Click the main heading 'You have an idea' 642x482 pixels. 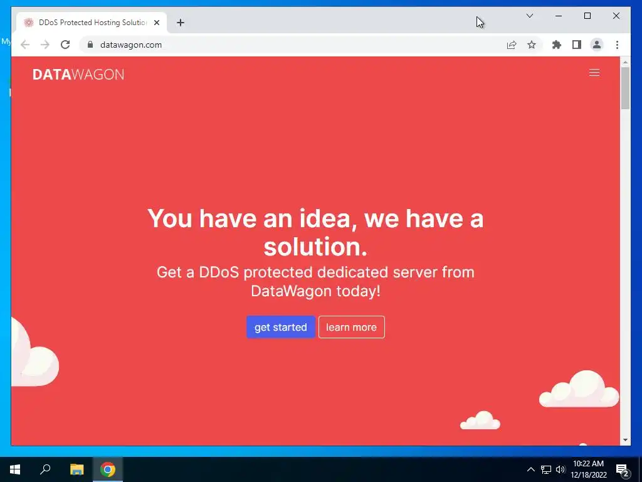(x=316, y=232)
